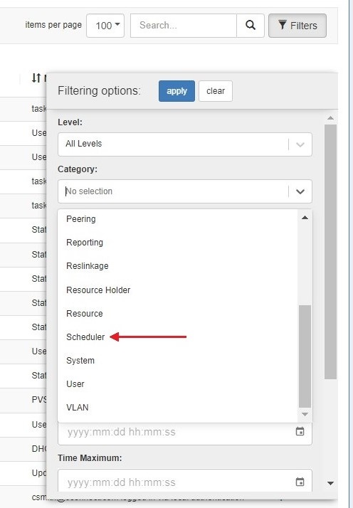Image resolution: width=353 pixels, height=508 pixels.
Task: Click the dropdown list scroll-up arrow
Action: pyautogui.click(x=305, y=218)
